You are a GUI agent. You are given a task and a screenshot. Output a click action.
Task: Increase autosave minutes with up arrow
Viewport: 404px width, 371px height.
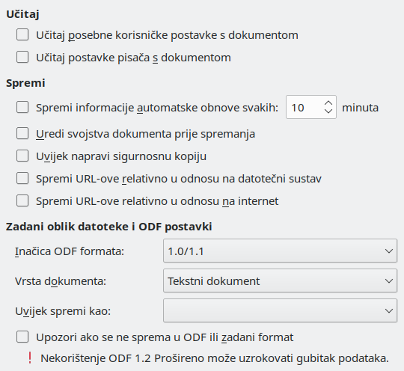tap(328, 102)
